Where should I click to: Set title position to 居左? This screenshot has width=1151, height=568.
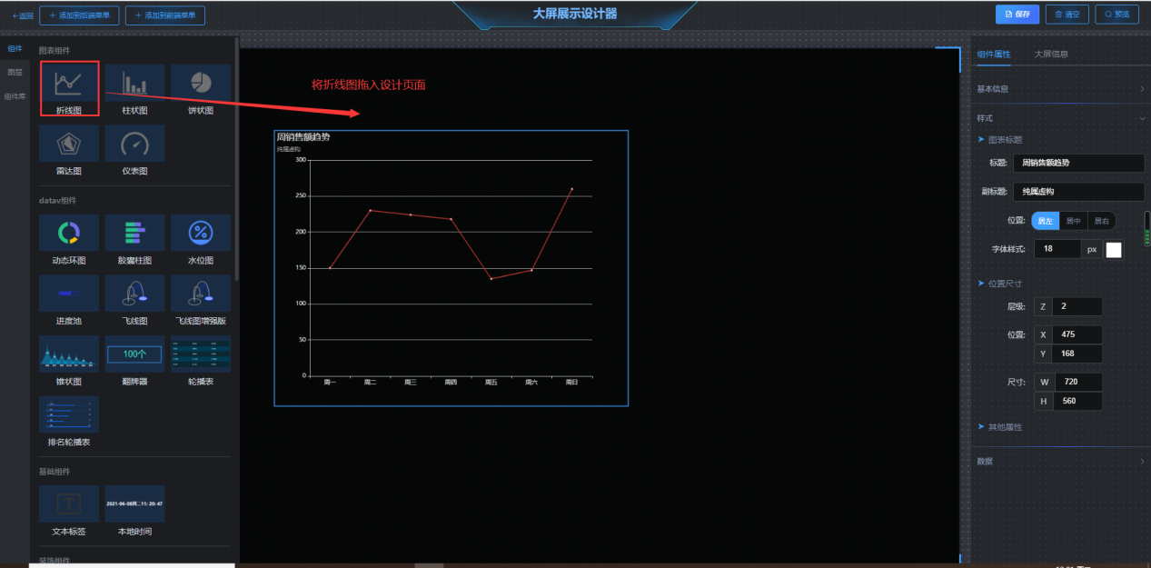click(1046, 221)
